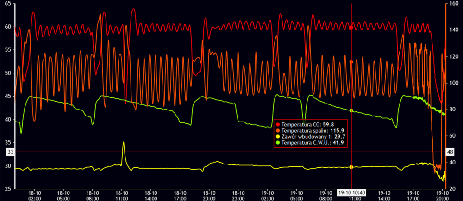Click the orange Temperatura spalin legend dot
The image size is (463, 201).
point(278,131)
